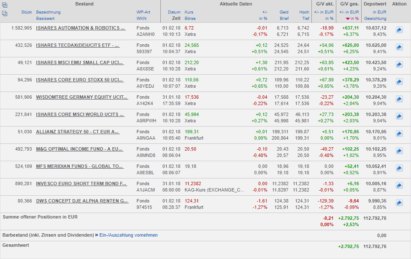Open action icon for iShares TecDAX row
The image size is (411, 259).
399,47
